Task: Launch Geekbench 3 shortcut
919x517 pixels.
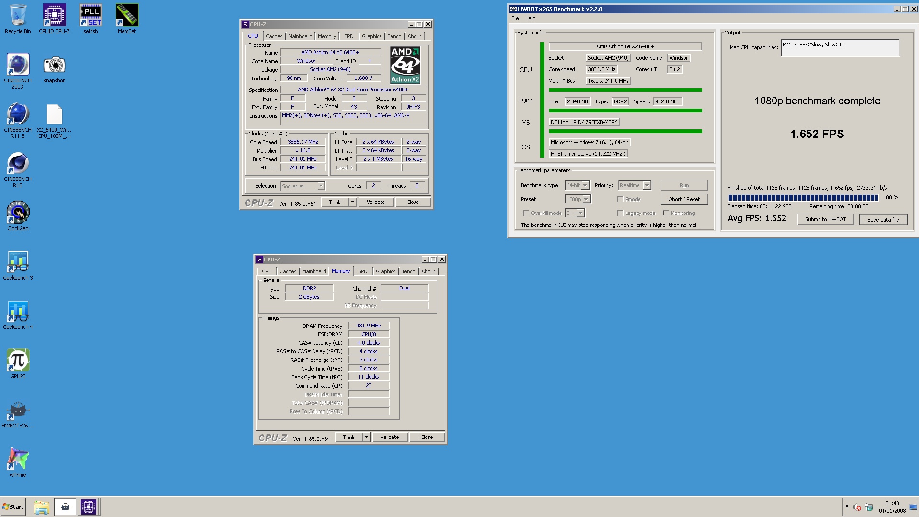Action: [x=18, y=265]
